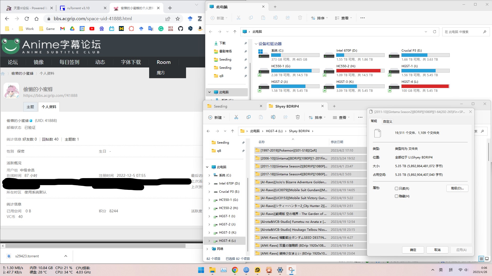Collapse 此电脑 node in lower explorer tree

(207, 167)
